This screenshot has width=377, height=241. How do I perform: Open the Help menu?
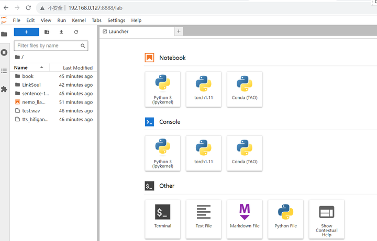[x=136, y=20]
